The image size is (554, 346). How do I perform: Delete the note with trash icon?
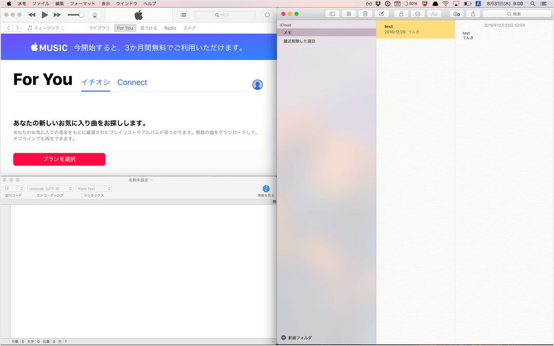click(x=365, y=14)
